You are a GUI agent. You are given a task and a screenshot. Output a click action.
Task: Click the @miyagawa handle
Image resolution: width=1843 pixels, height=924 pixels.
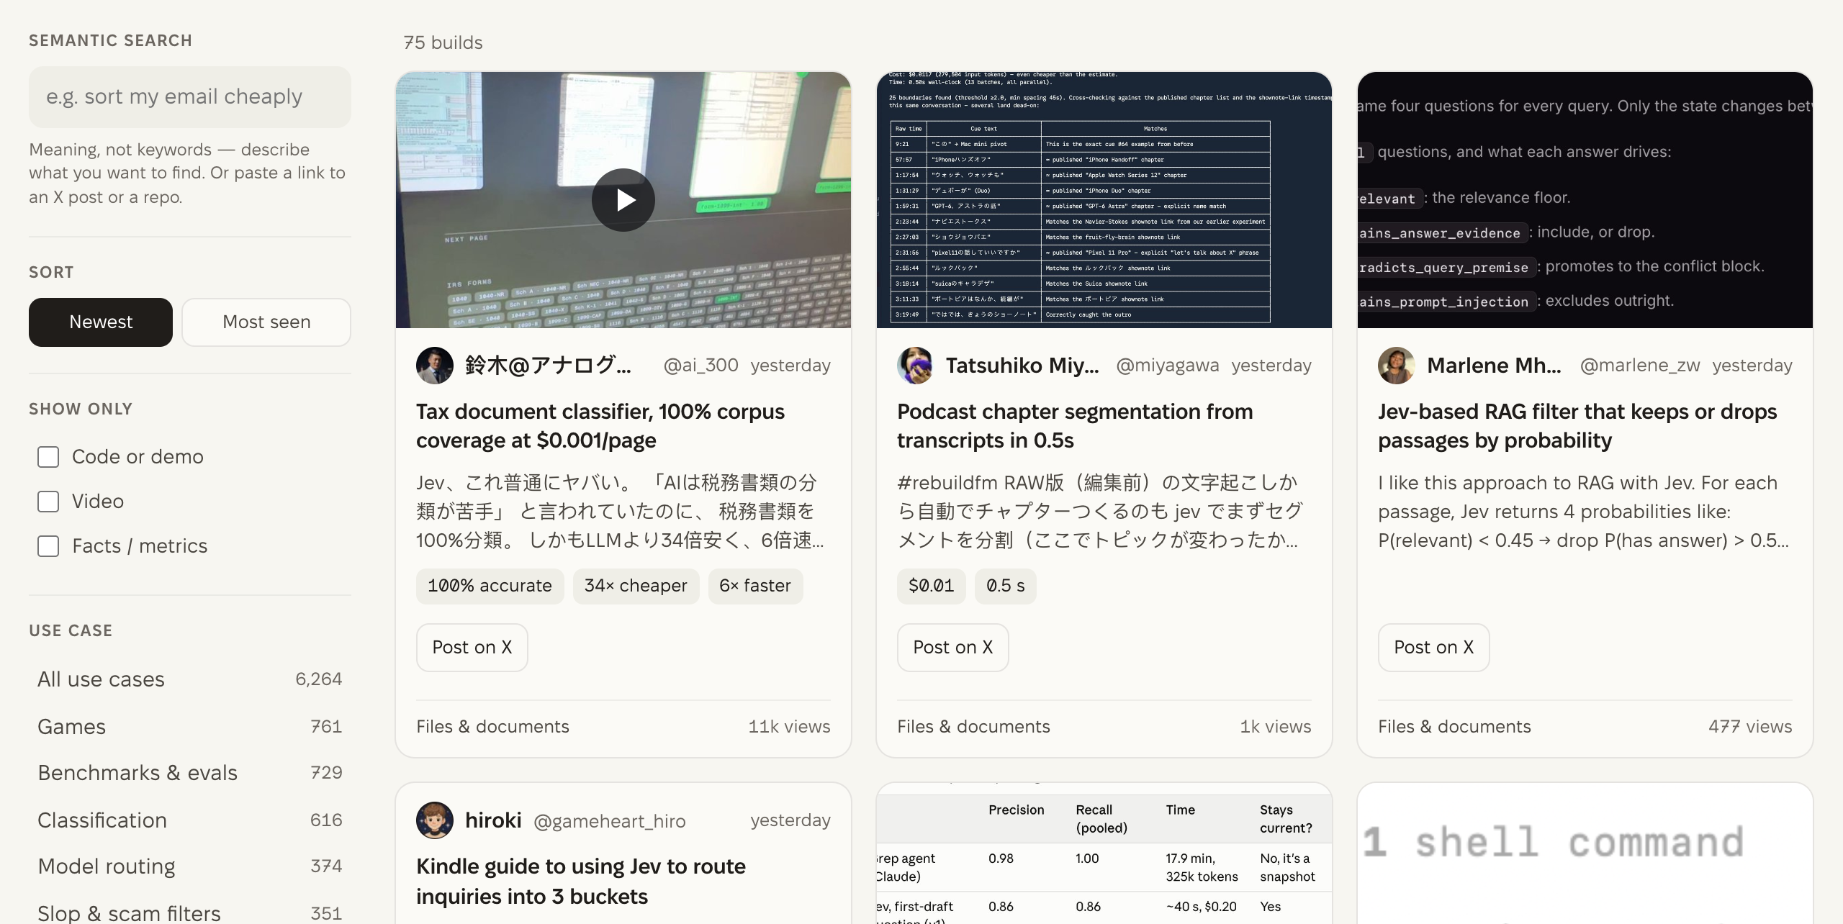tap(1168, 366)
